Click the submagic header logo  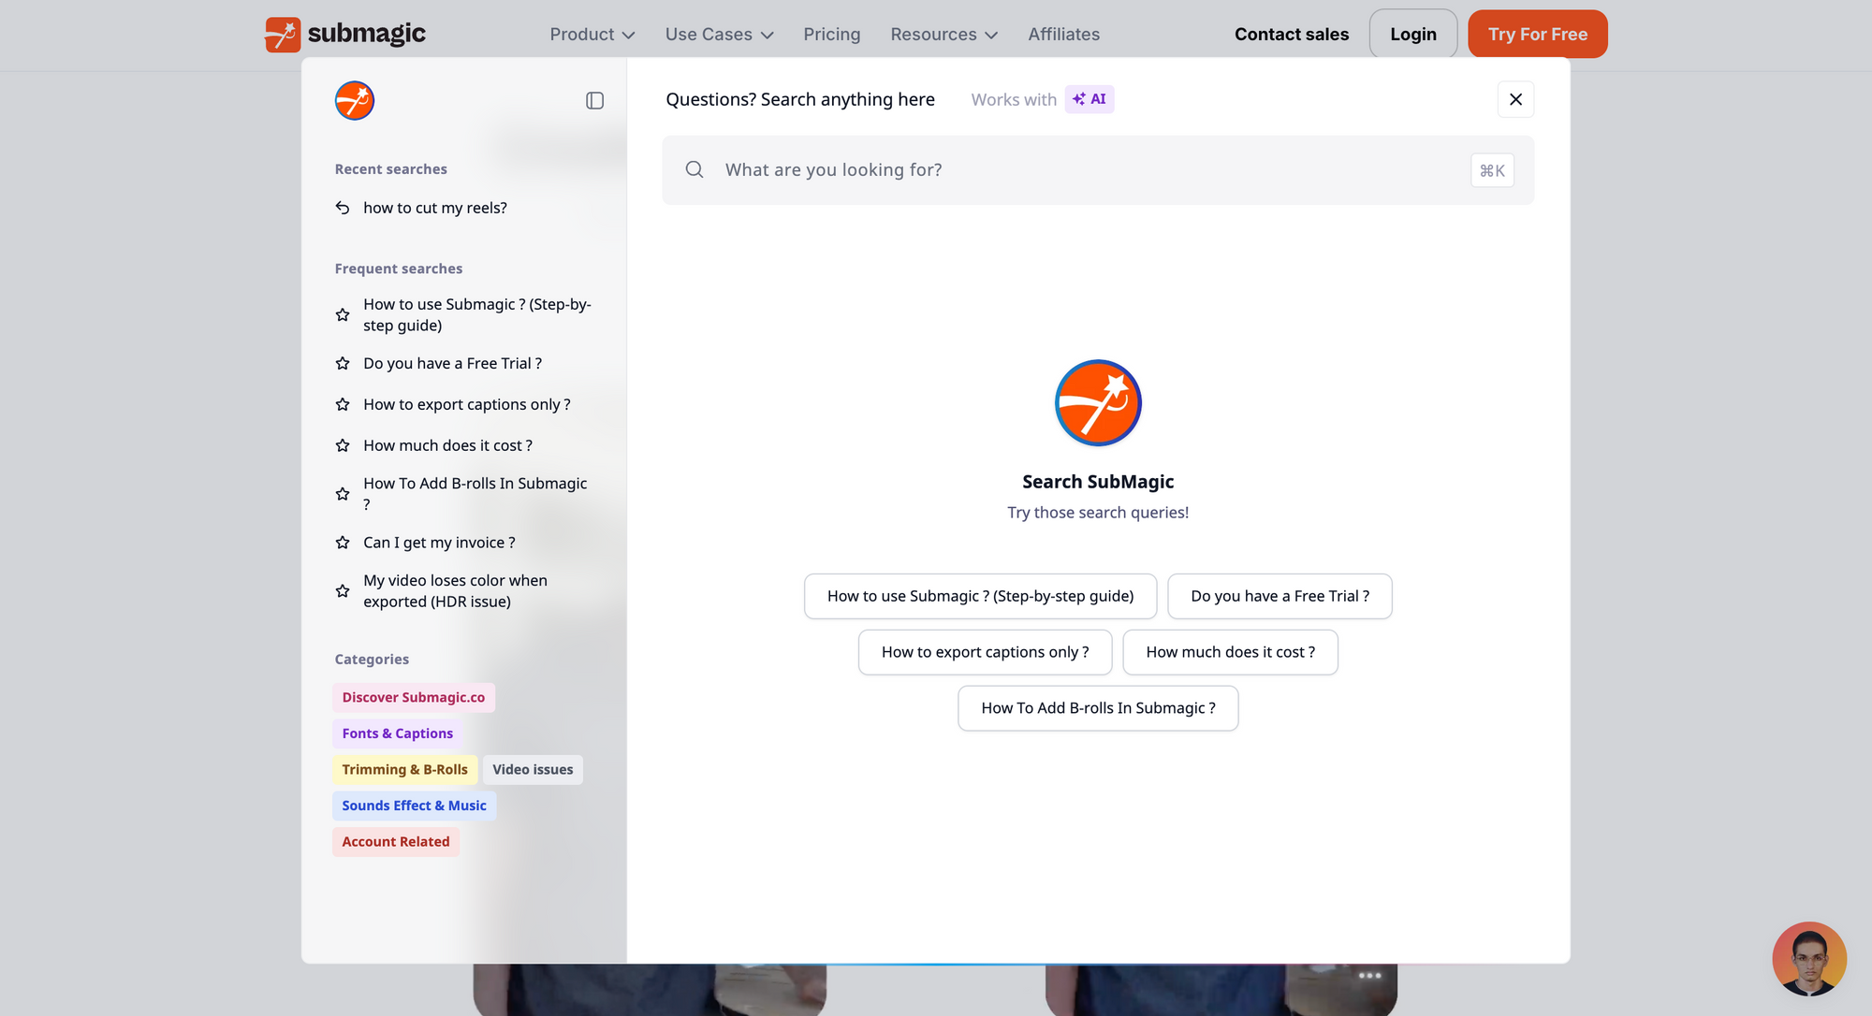coord(345,34)
